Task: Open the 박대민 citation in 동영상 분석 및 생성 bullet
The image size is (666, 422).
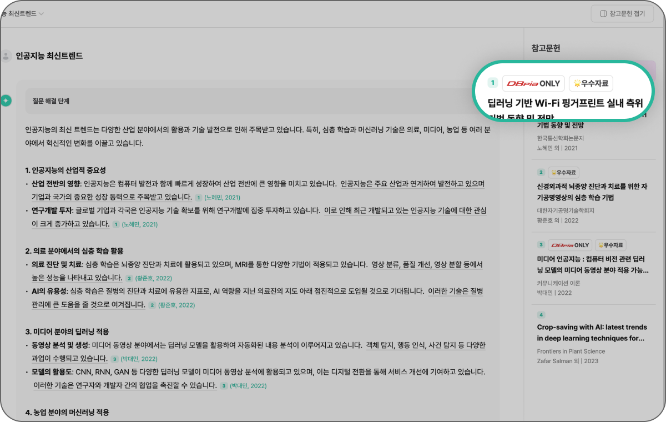Action: point(133,359)
